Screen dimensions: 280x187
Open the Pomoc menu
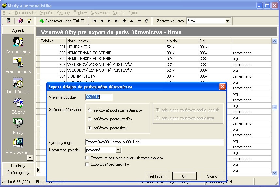(x=133, y=13)
